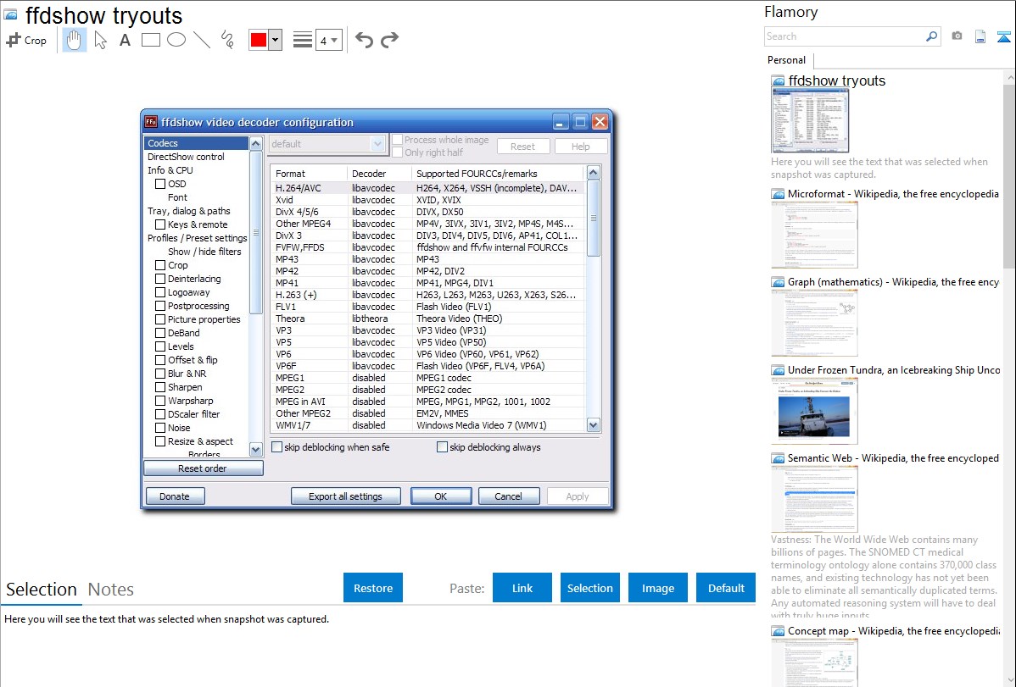The image size is (1016, 687).
Task: Open the Microformat Wikipedia thumbnail
Action: coord(814,235)
